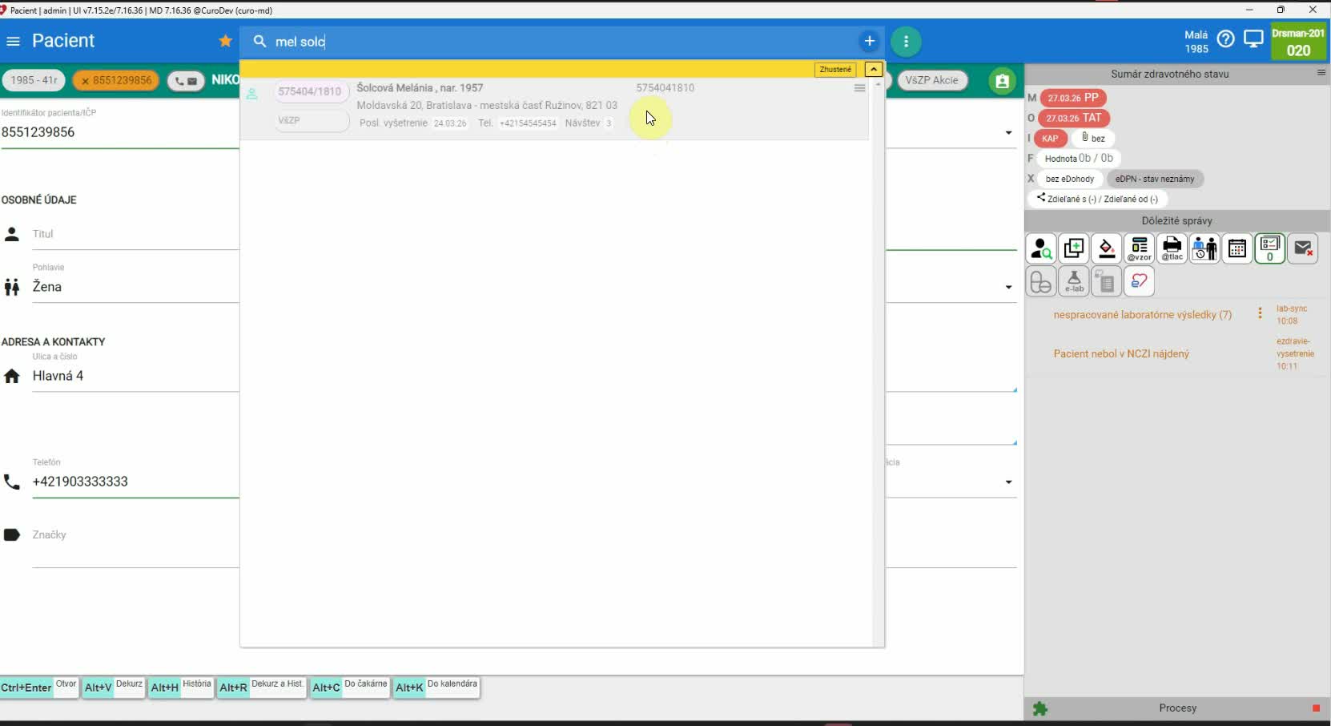The image size is (1331, 726).
Task: Open the calendar icon in toolbar
Action: 1237,249
